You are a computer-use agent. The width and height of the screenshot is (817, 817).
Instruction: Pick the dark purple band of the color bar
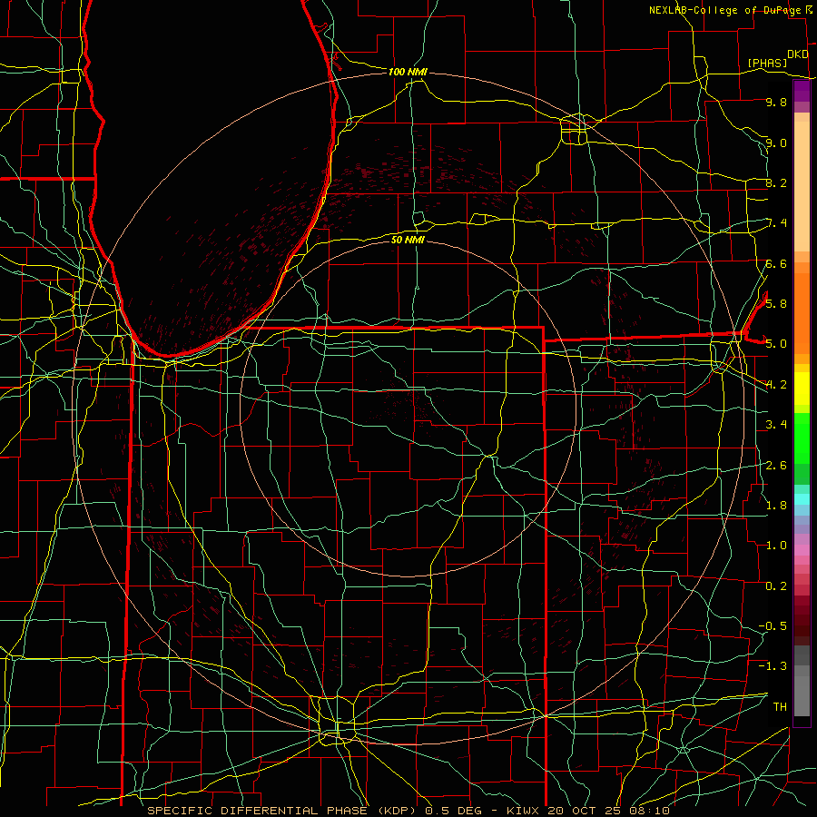click(802, 92)
